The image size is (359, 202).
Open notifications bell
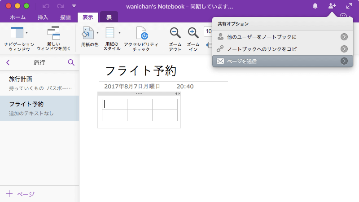click(x=315, y=6)
